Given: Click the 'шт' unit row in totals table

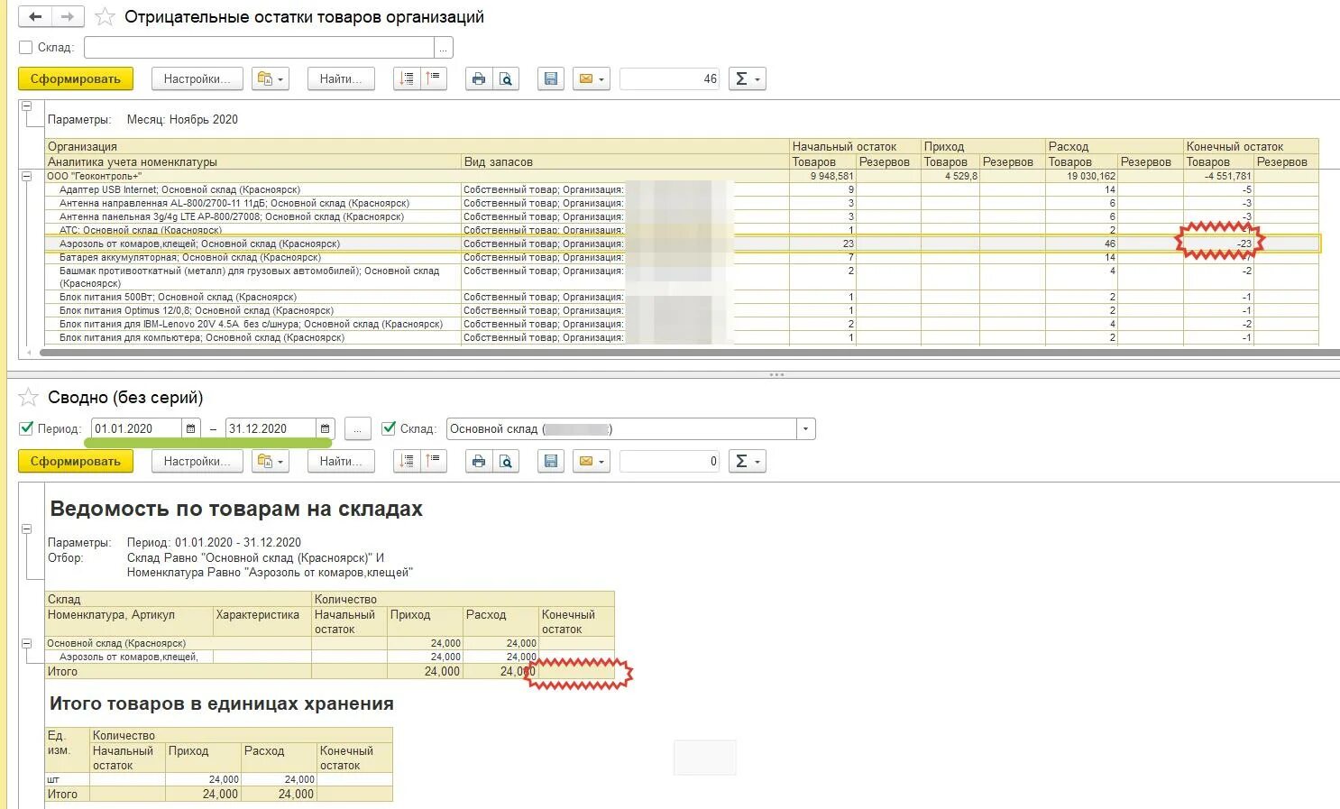Looking at the screenshot, I should click(219, 779).
